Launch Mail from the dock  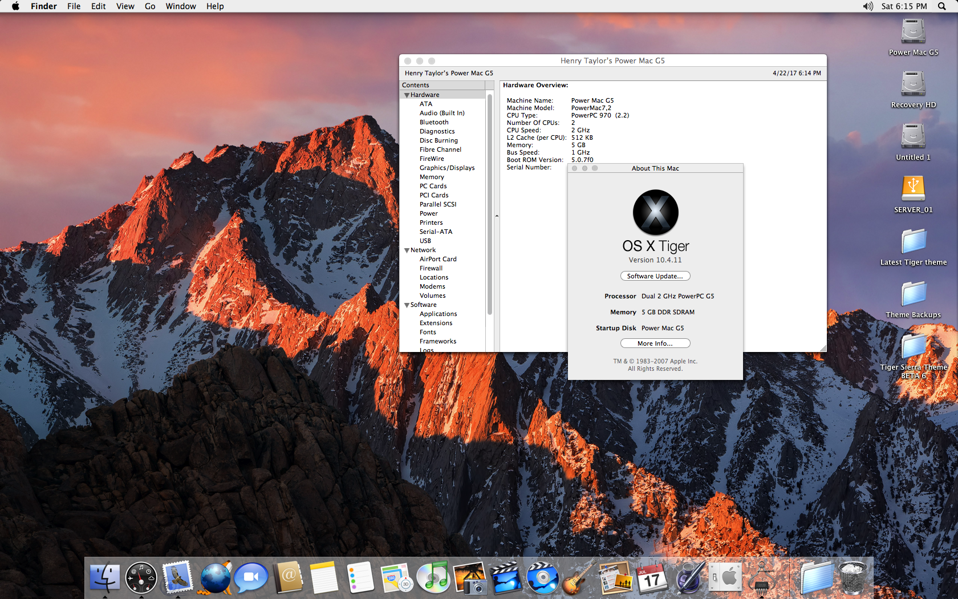point(177,577)
